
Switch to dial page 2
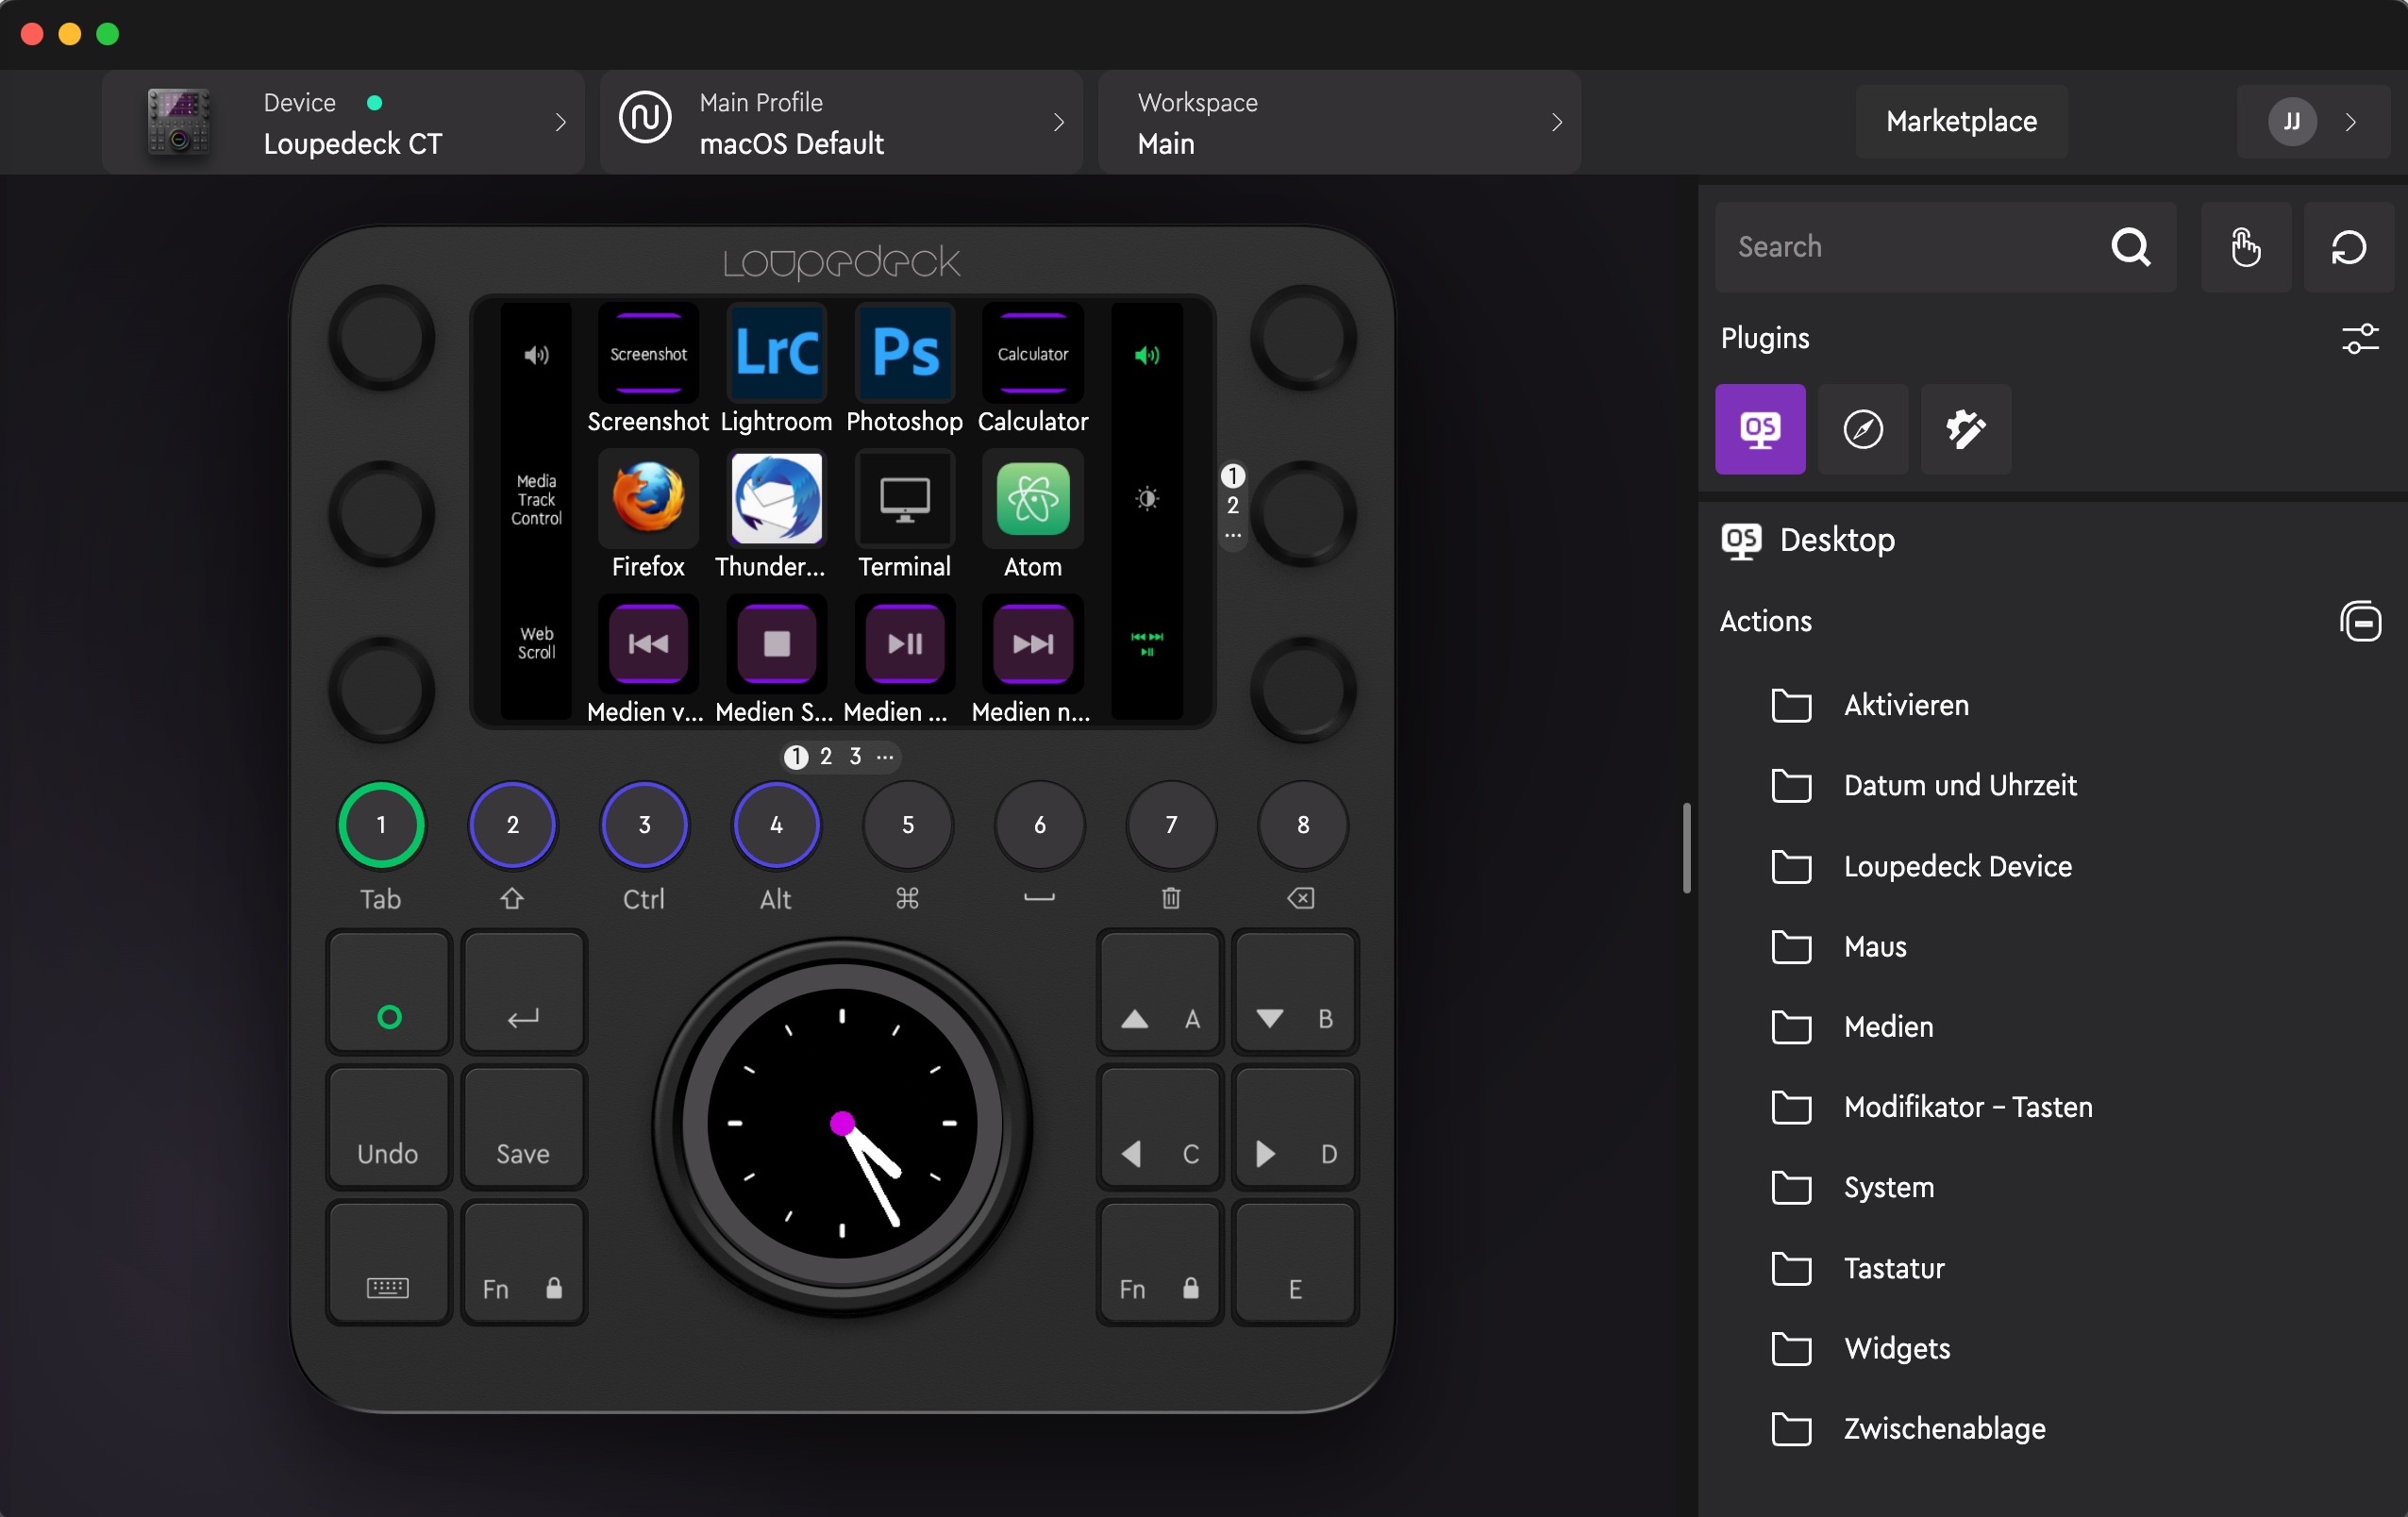tap(1233, 506)
